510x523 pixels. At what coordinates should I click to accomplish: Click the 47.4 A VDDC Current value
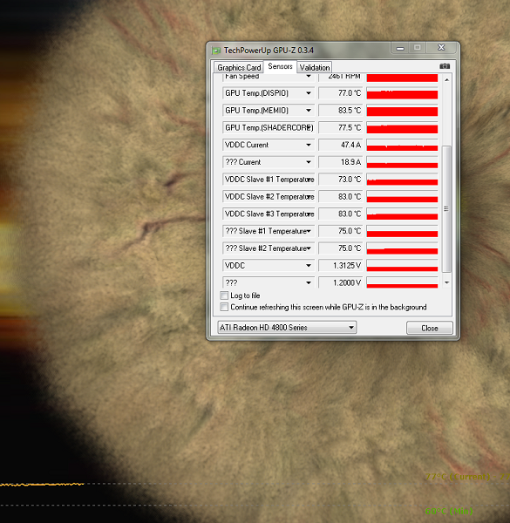[x=341, y=145]
